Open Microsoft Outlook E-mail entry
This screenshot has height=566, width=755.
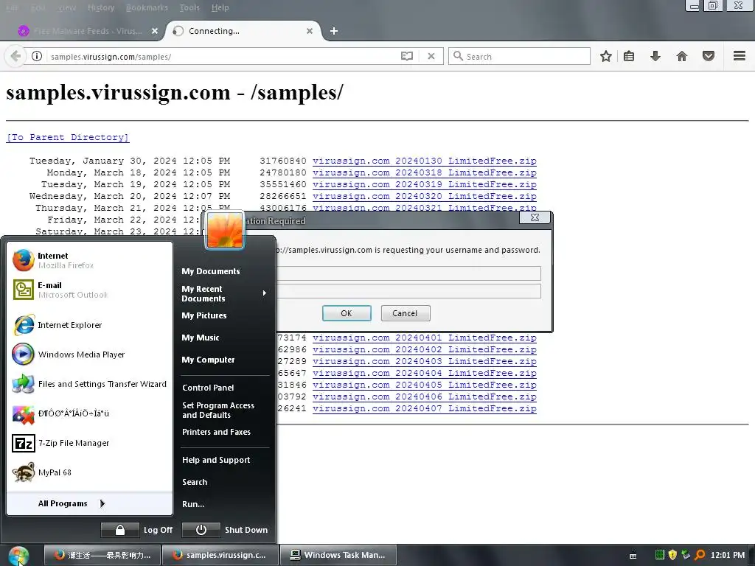pos(89,290)
